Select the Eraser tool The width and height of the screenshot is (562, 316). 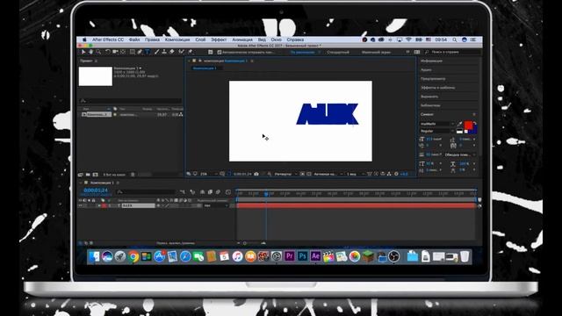[x=172, y=52]
